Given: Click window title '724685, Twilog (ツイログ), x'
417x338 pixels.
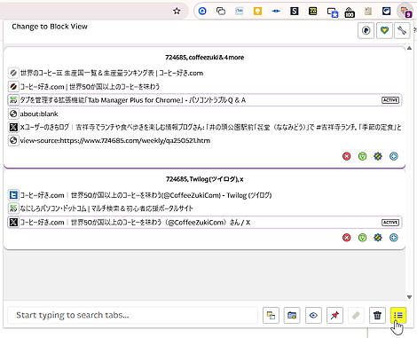Looking at the screenshot, I should 205,179.
